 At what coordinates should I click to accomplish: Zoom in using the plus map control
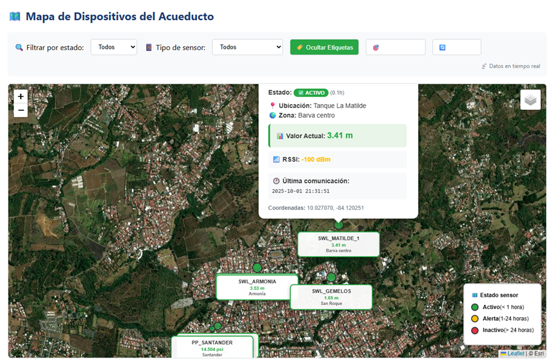[20, 96]
